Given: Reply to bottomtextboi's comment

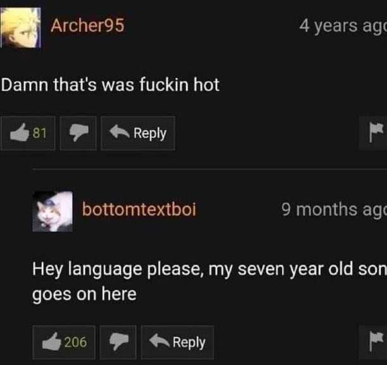Looking at the screenshot, I should (177, 342).
